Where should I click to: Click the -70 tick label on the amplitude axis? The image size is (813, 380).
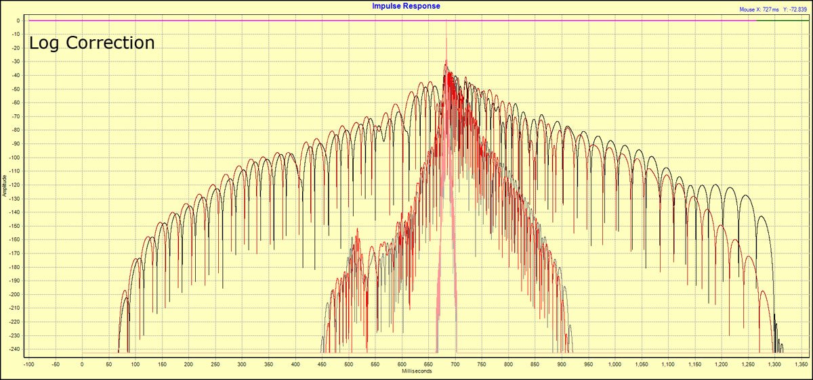(x=15, y=116)
